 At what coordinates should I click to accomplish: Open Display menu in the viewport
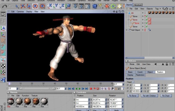point(29,11)
